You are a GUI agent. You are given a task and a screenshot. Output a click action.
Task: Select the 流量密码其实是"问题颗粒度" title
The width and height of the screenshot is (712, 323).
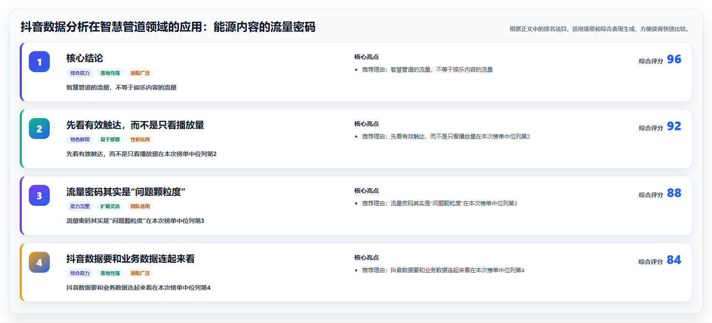tap(126, 192)
